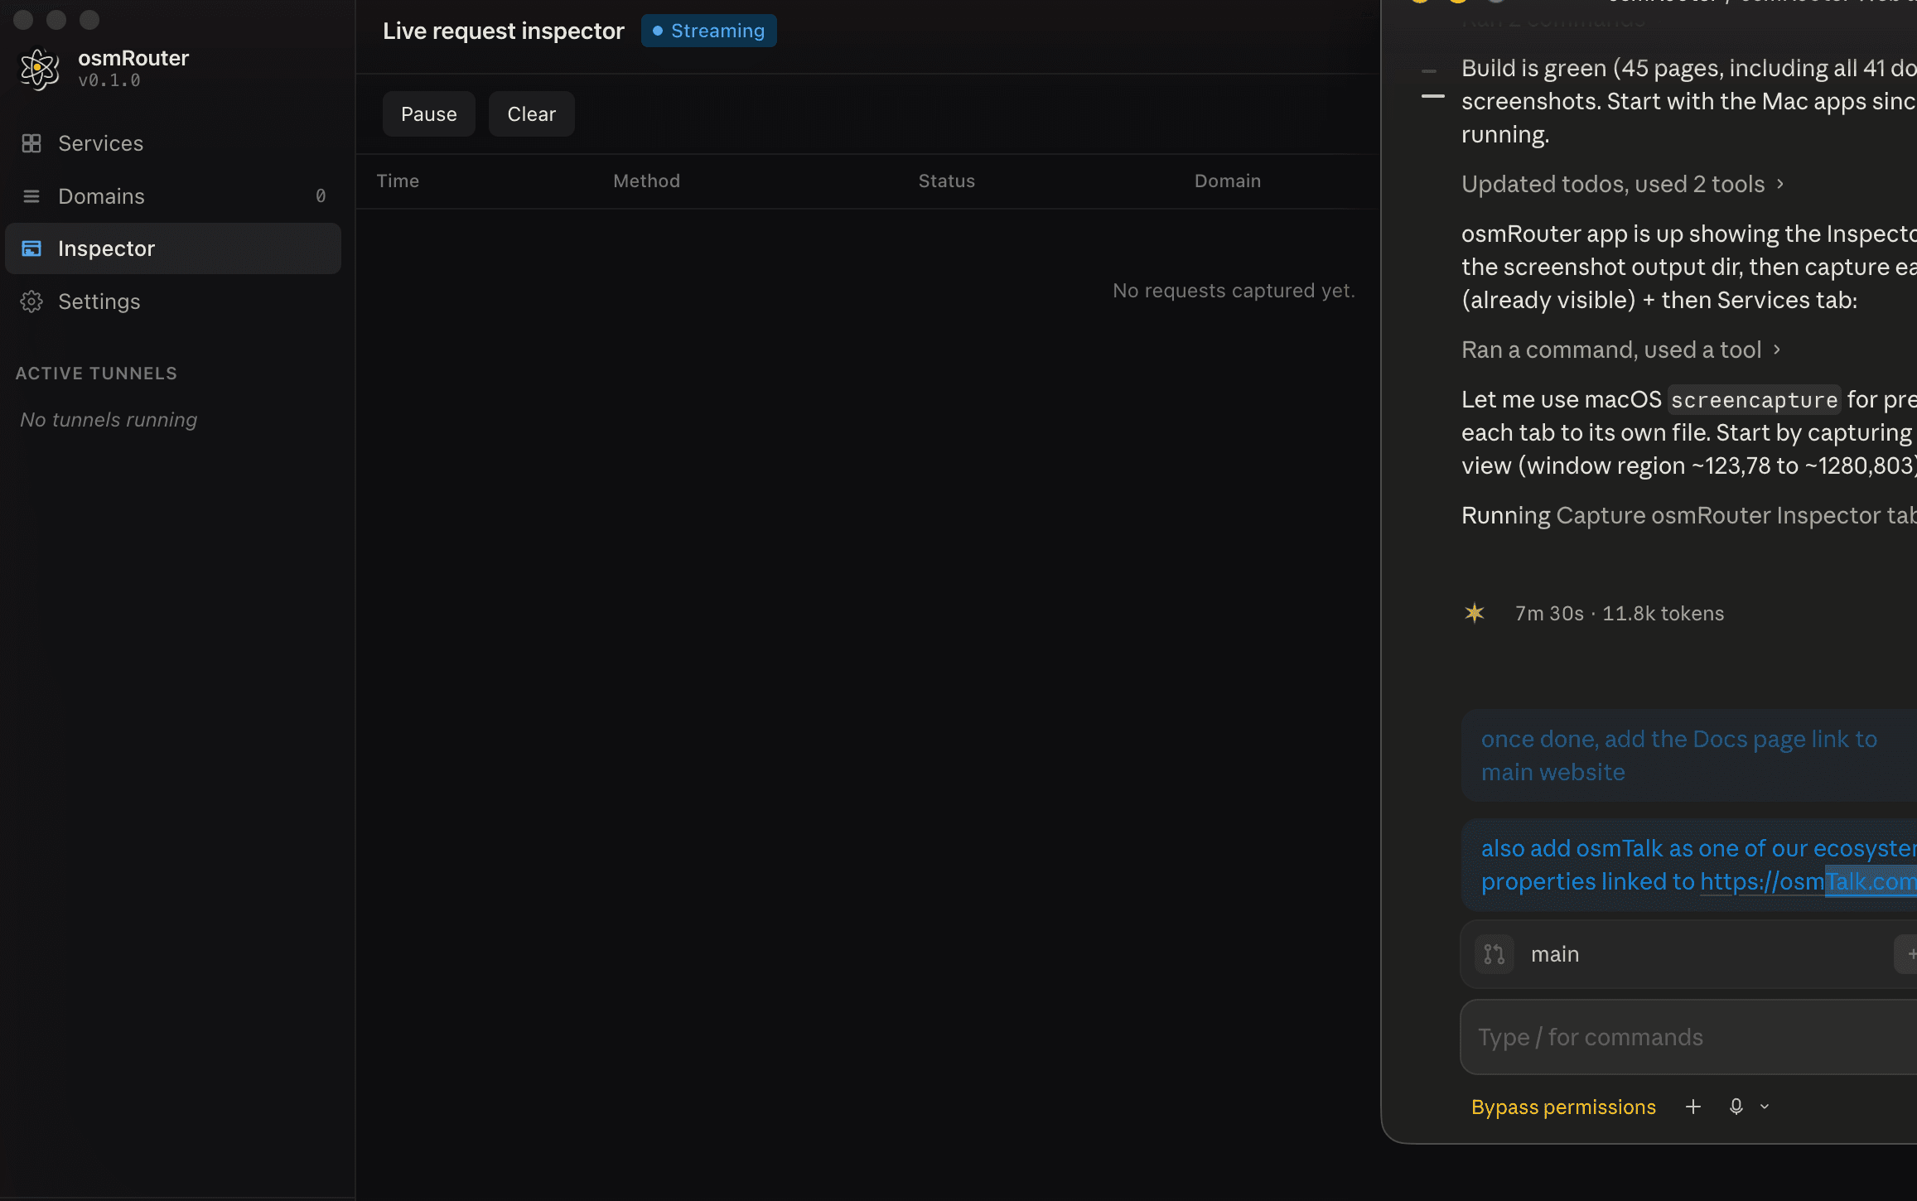Toggle Bypass permissions mode
Viewport: 1917px width, 1201px height.
[1563, 1107]
